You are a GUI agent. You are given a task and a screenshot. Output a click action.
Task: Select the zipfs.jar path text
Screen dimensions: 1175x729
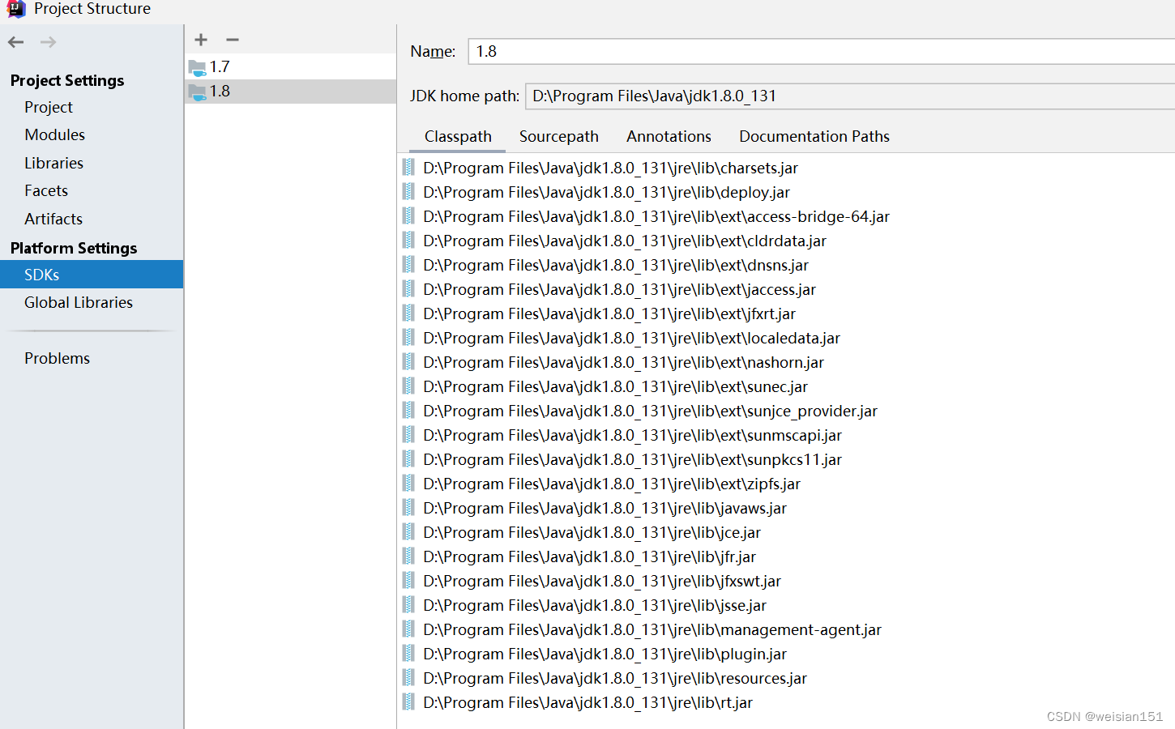click(612, 484)
